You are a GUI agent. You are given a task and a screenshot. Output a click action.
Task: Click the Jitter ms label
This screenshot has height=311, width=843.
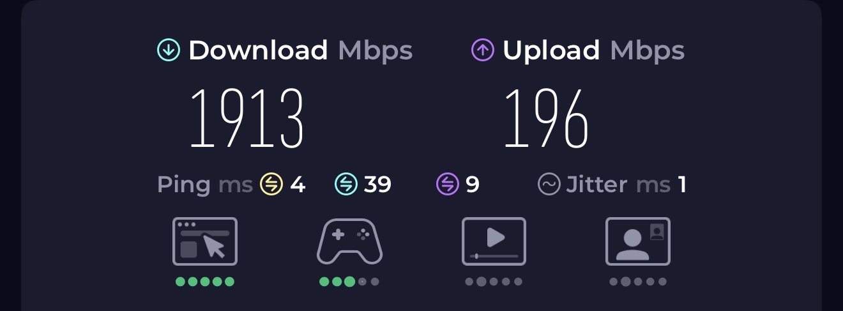[x=618, y=185]
